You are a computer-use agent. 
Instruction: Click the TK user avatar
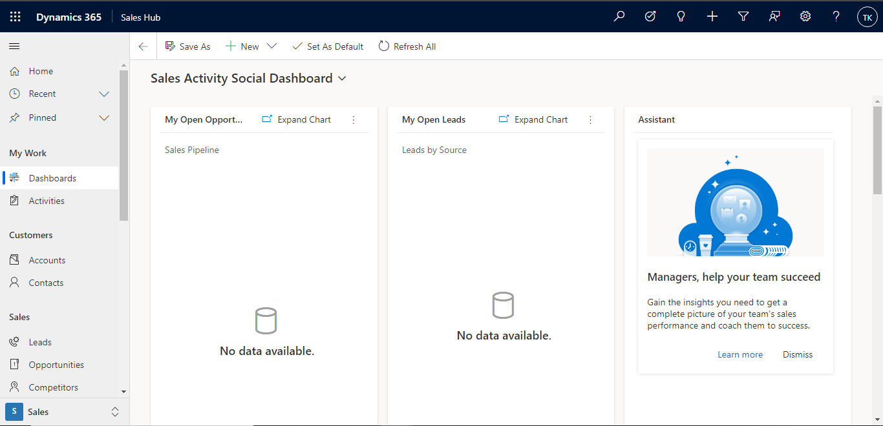(867, 16)
